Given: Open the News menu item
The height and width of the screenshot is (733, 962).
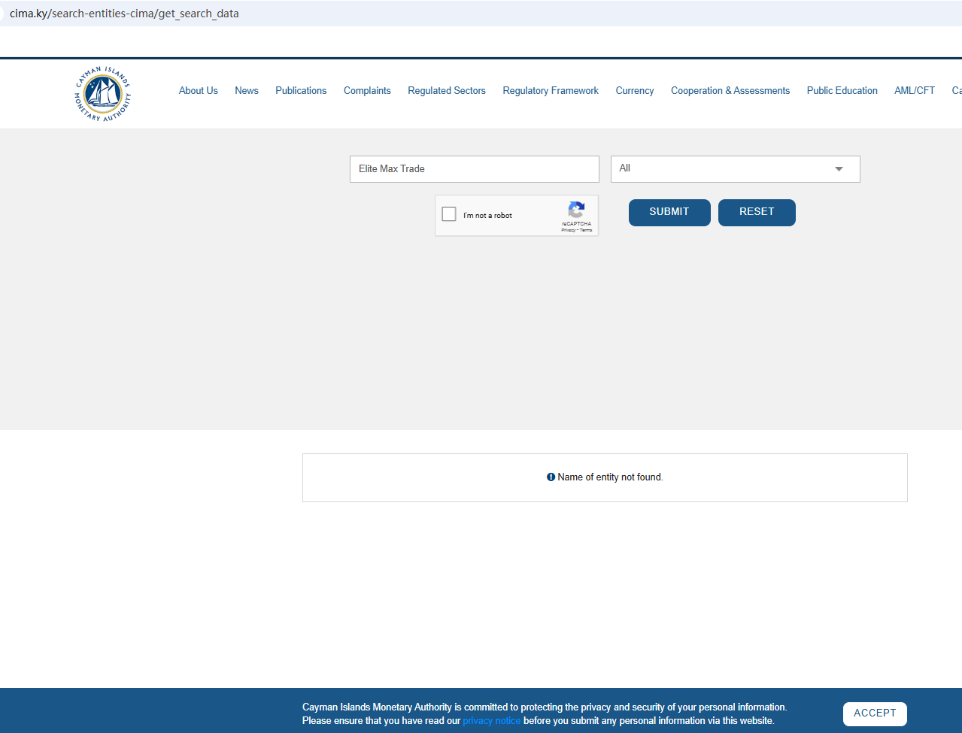Looking at the screenshot, I should click(x=247, y=90).
